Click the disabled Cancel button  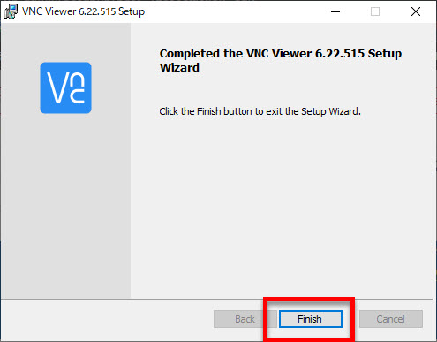pyautogui.click(x=391, y=319)
